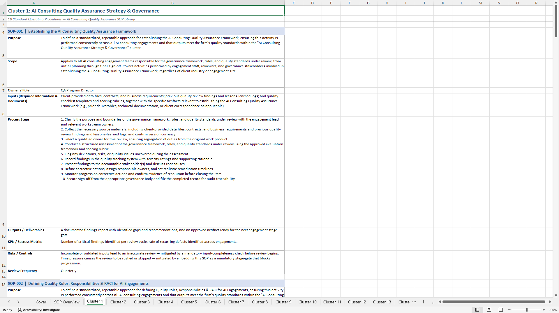
Task: Click the 'Review Frequency' label cell
Action: coord(33,271)
